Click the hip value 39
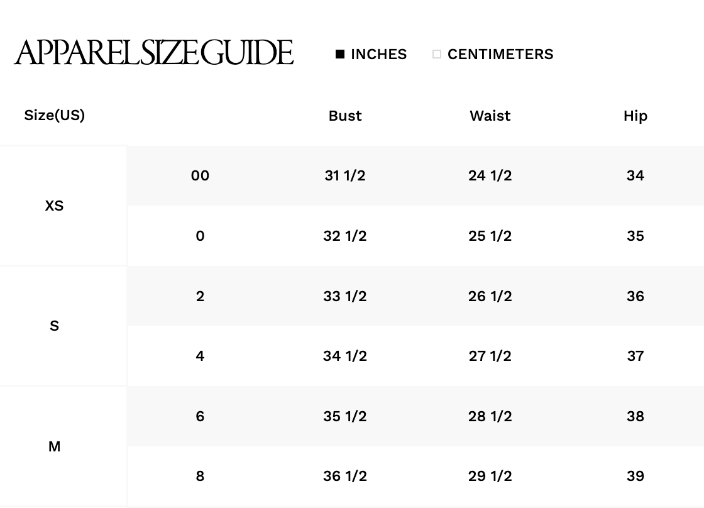The width and height of the screenshot is (704, 508). coord(635,476)
